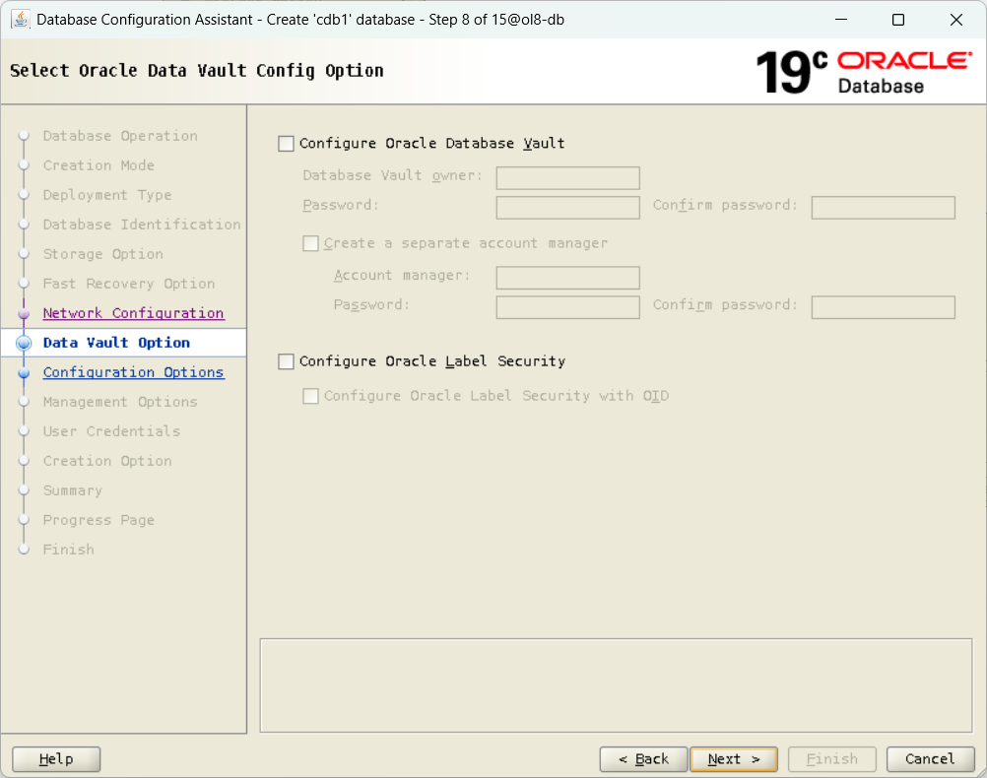Screen dimensions: 987x778
Task: Cancel the database creation wizard
Action: (x=930, y=759)
